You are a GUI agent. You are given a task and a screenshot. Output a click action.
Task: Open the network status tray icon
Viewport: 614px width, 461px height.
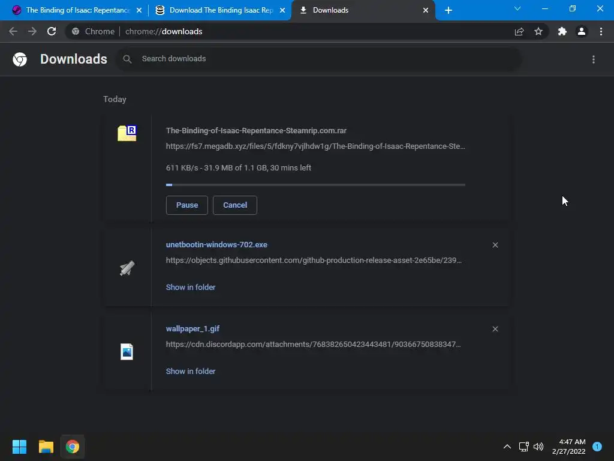coord(523,447)
